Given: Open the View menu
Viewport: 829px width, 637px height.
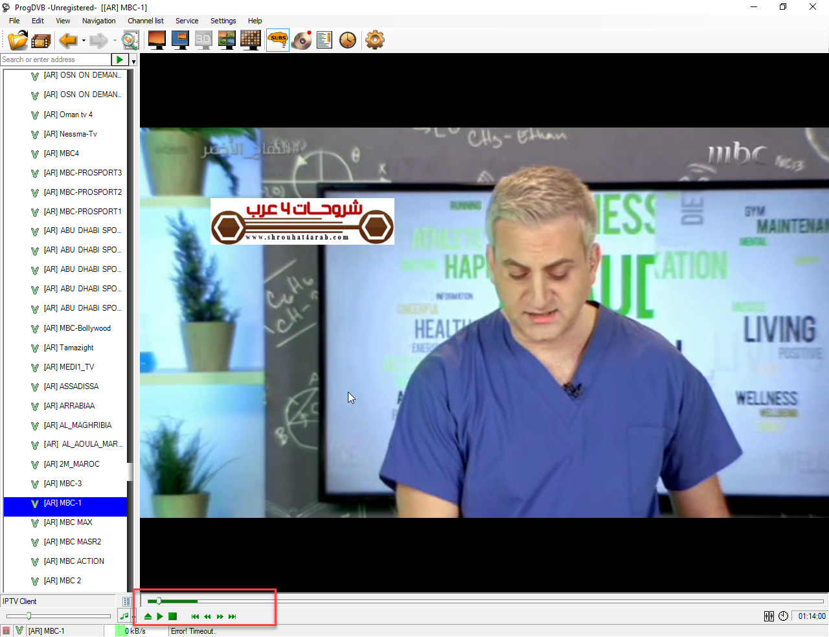Looking at the screenshot, I should [63, 21].
